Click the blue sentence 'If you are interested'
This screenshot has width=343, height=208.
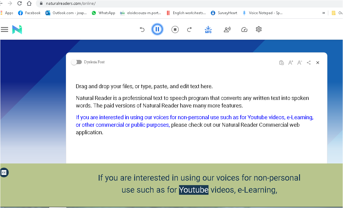pos(195,121)
